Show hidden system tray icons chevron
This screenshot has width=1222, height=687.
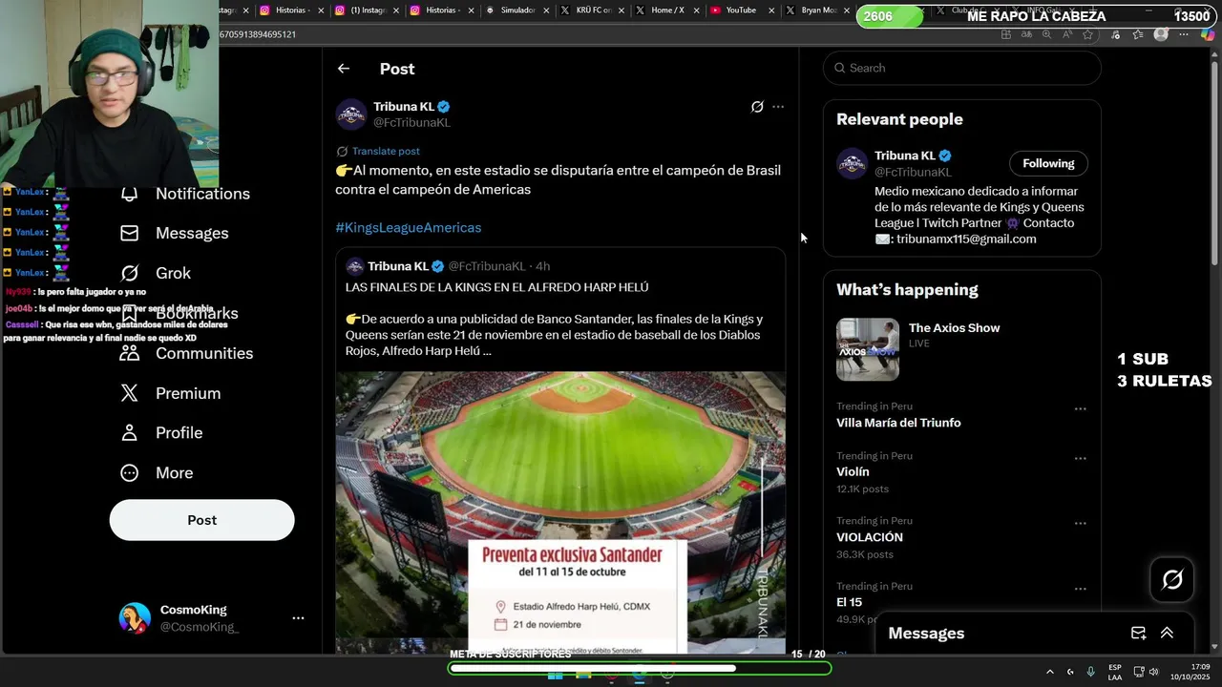pos(1050,672)
